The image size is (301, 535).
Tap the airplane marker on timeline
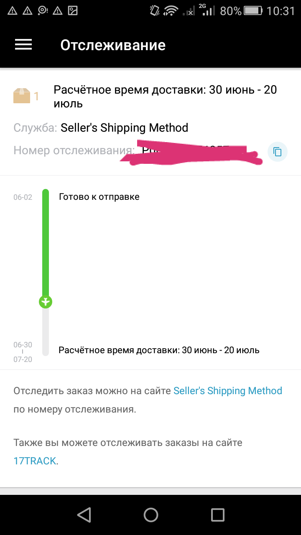[x=46, y=301]
